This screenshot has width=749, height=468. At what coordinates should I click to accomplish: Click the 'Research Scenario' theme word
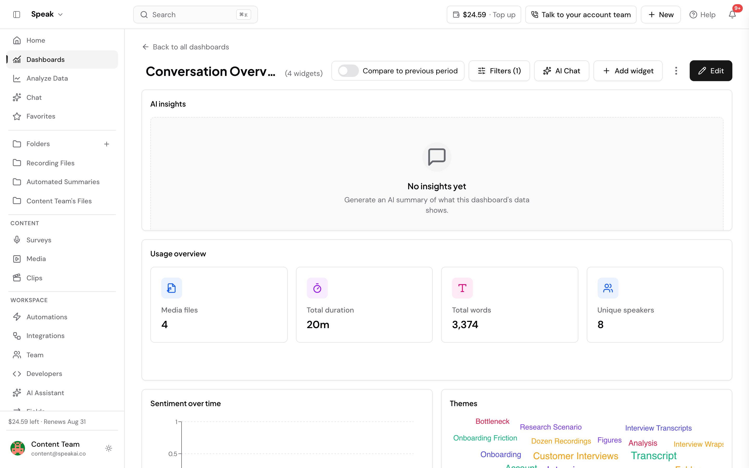pos(551,427)
